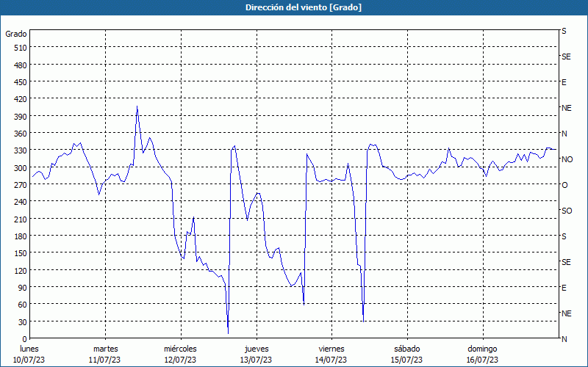The image size is (588, 367).
Task: Select the date 13/07/23
Action: [x=256, y=360]
